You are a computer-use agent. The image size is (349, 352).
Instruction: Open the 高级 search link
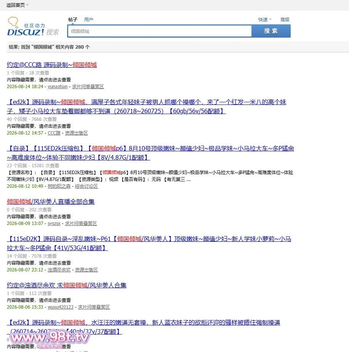point(285,20)
